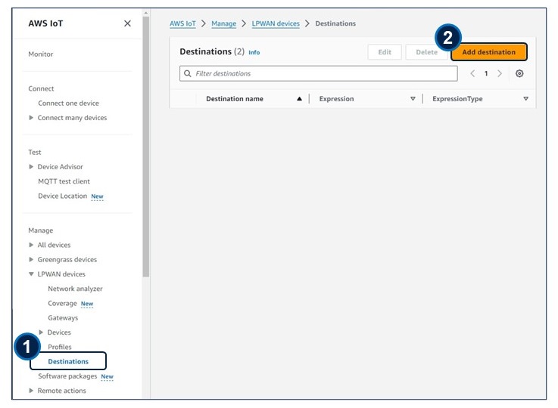Click the Delete button

click(x=426, y=52)
